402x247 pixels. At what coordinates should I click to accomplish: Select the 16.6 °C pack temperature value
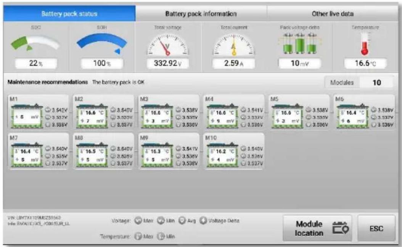365,63
